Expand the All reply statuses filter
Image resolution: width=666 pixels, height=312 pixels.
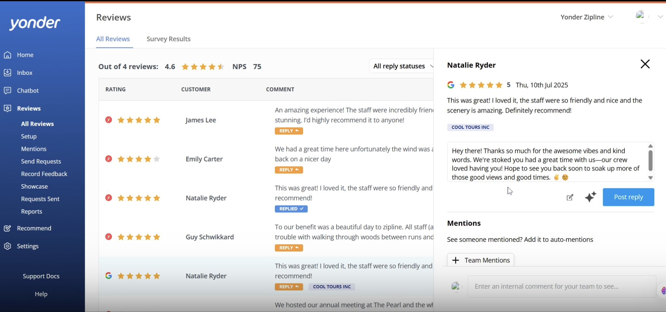point(402,66)
